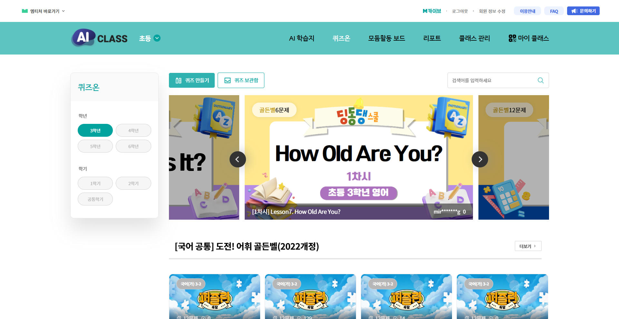Select the 공통학기 semester option
This screenshot has width=619, height=319.
[x=95, y=199]
